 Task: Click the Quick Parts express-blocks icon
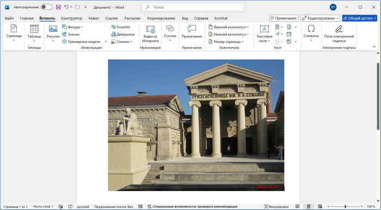pos(278,27)
